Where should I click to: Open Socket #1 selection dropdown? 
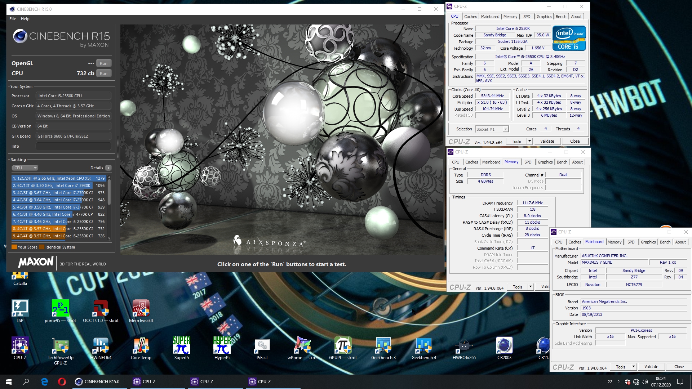492,129
